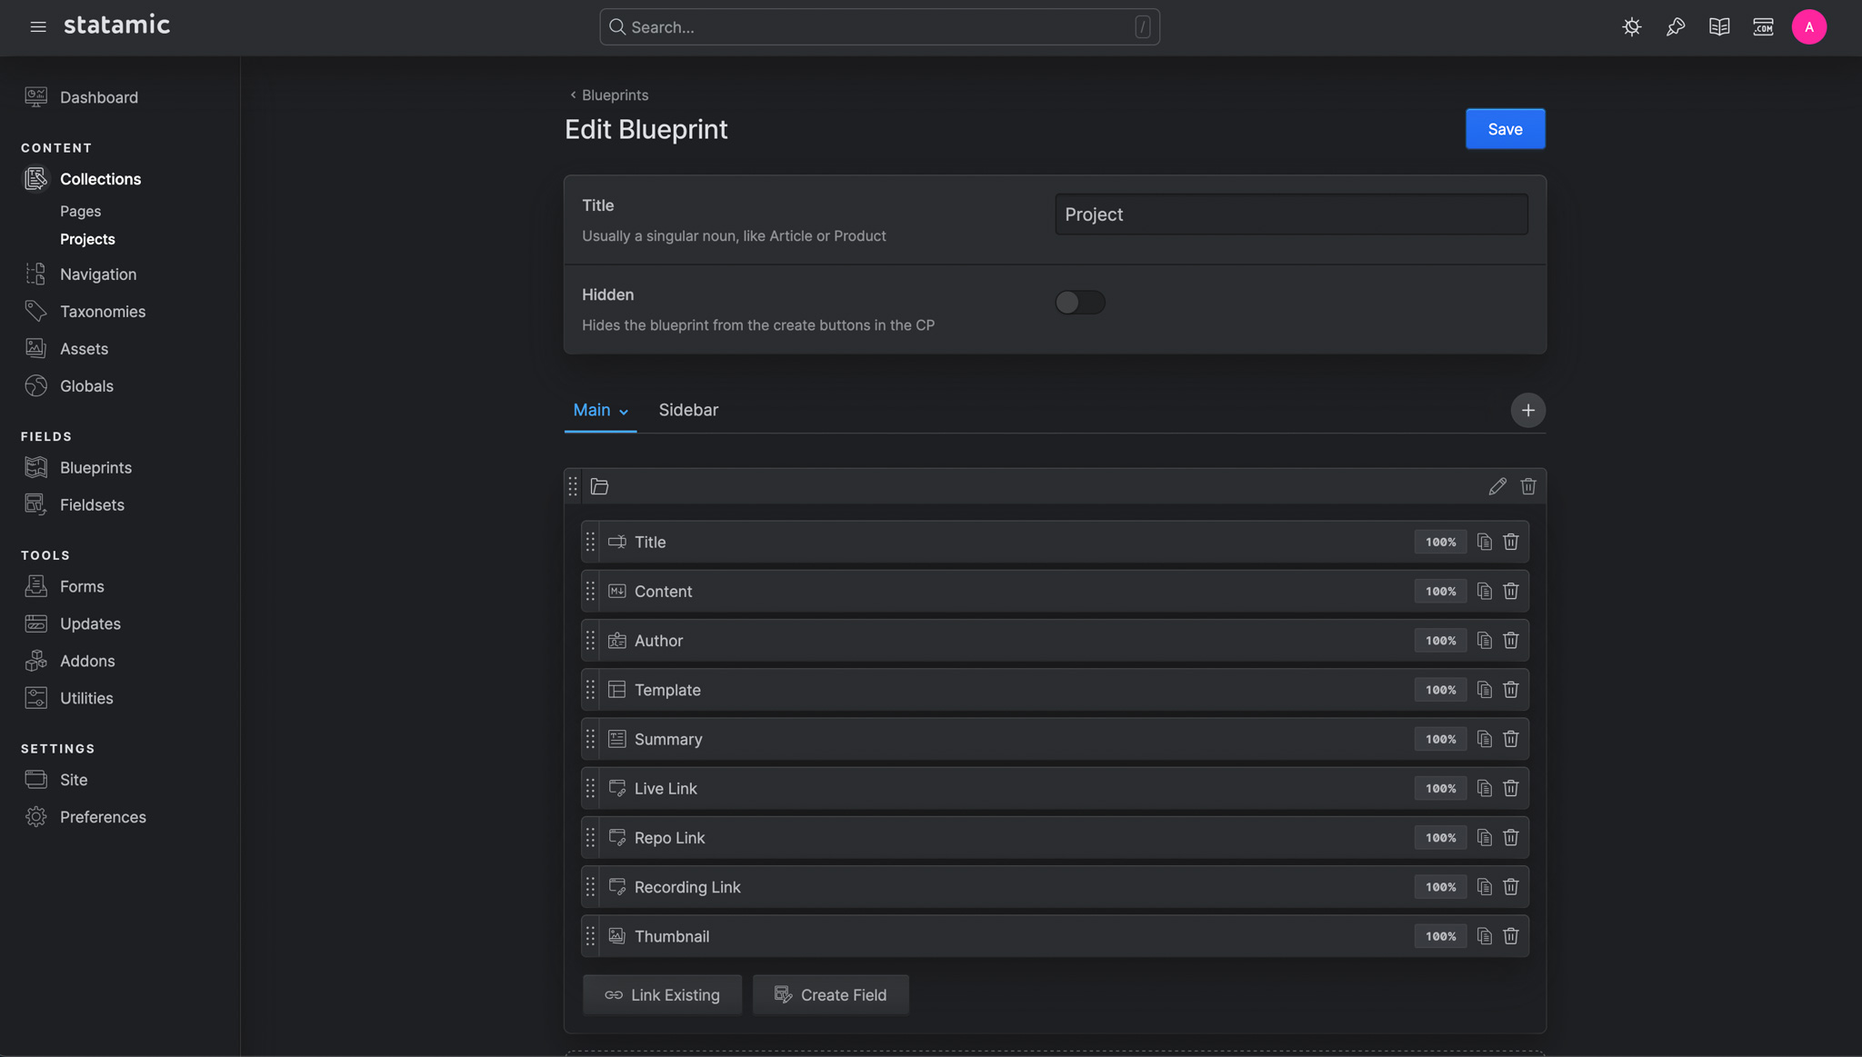Edit the section with the pencil icon
The width and height of the screenshot is (1862, 1057).
pyautogui.click(x=1497, y=486)
